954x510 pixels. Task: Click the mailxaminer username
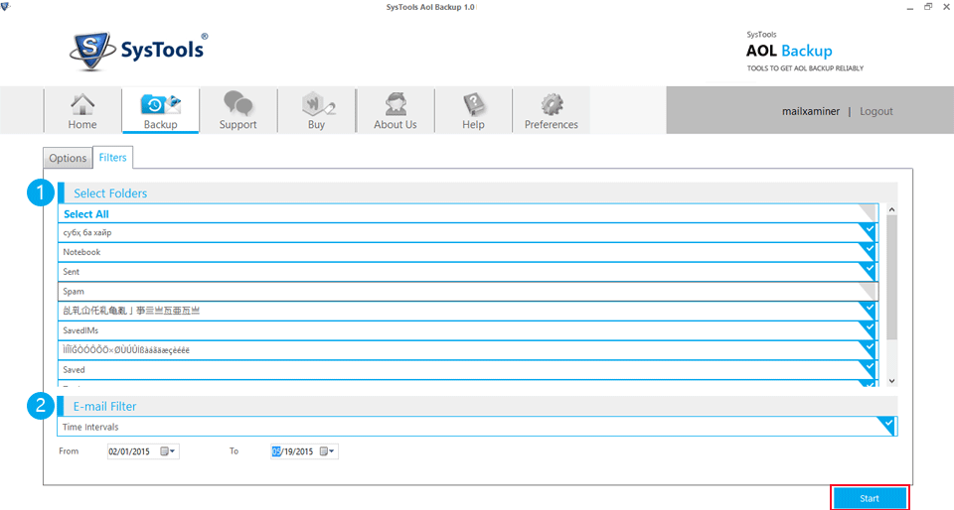811,111
